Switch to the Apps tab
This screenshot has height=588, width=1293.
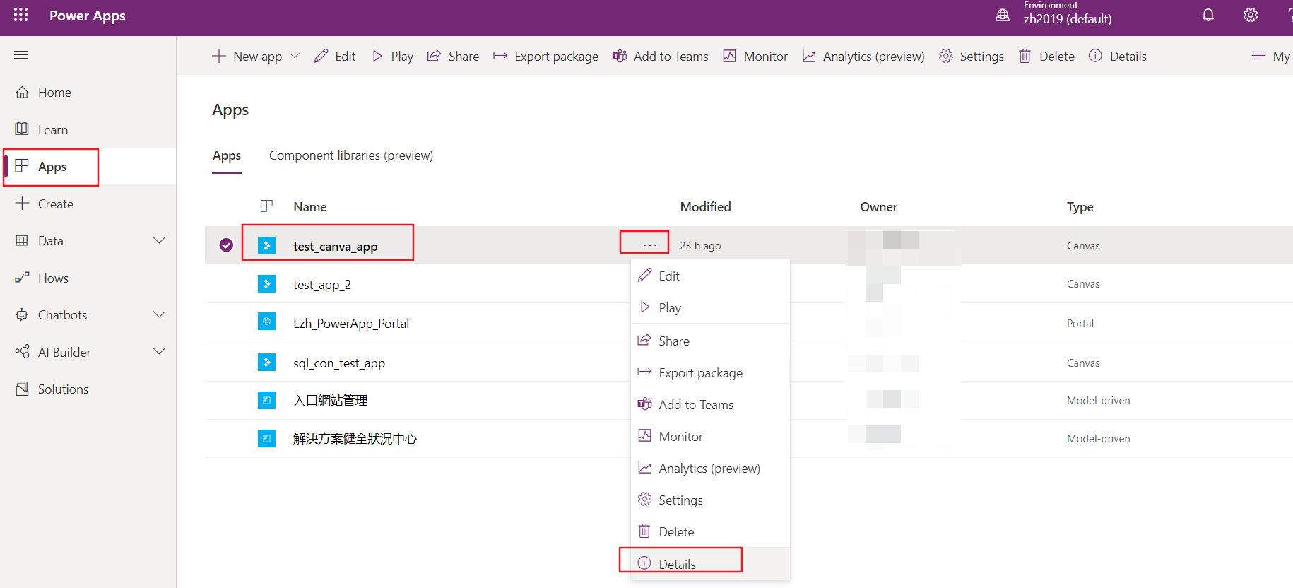[x=227, y=155]
